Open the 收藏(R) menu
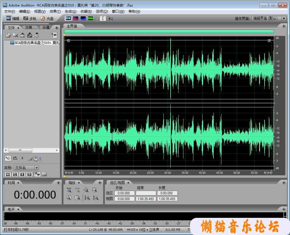The height and width of the screenshot is (235, 290). pos(86,11)
